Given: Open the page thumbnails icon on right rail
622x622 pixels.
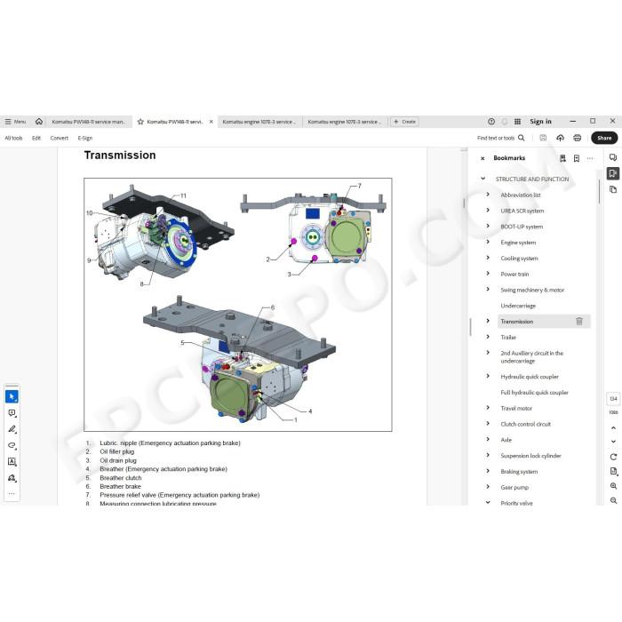Looking at the screenshot, I should [x=613, y=189].
